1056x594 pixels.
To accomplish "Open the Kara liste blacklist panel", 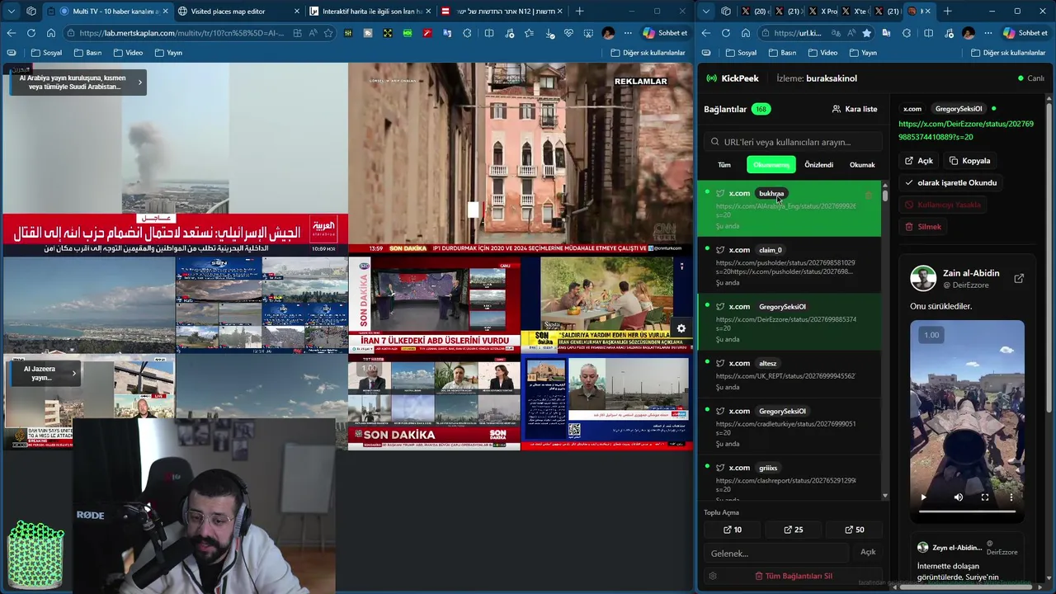I will (x=855, y=109).
